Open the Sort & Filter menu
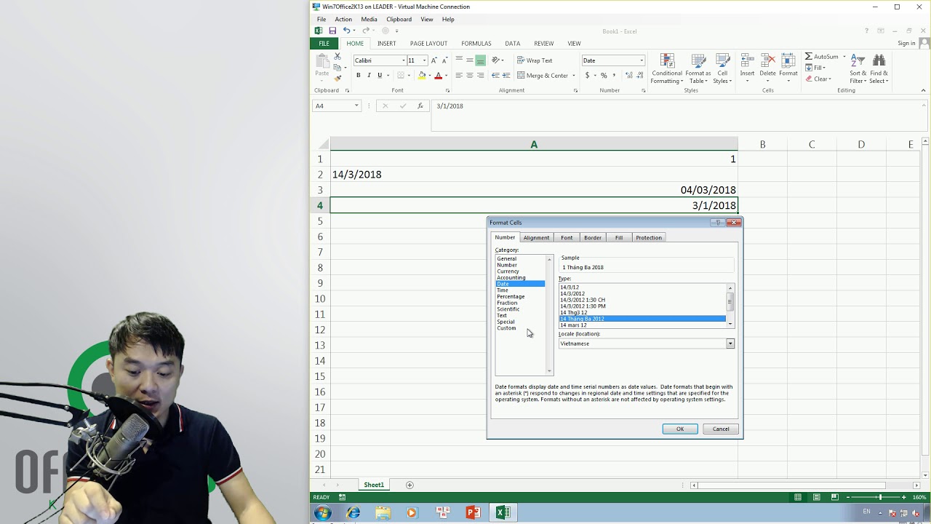Viewport: 931px width, 524px height. (858, 69)
